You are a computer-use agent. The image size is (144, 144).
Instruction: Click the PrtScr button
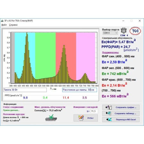(86, 118)
